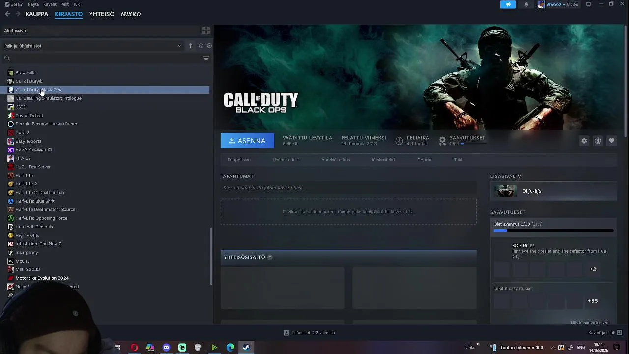
Task: Click the announcements megaphone button
Action: pos(508,4)
